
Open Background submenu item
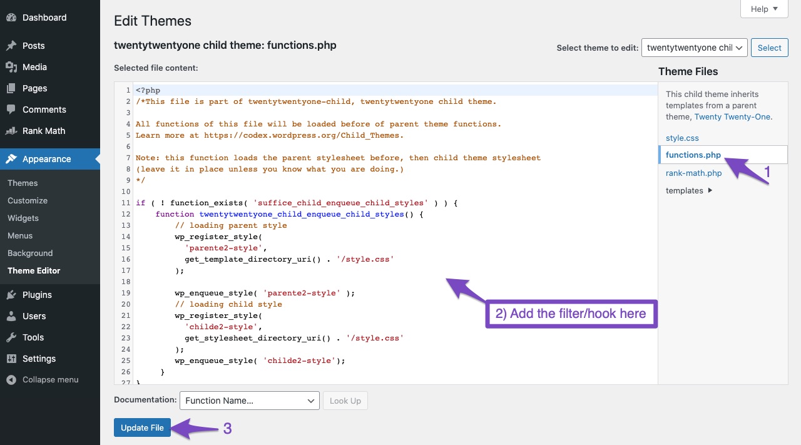coord(30,253)
